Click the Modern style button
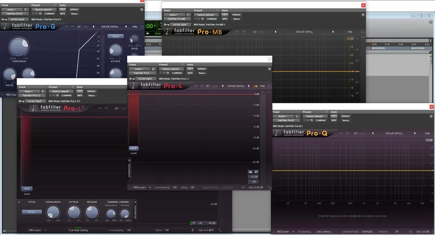This screenshot has height=235, width=435. 32,212
